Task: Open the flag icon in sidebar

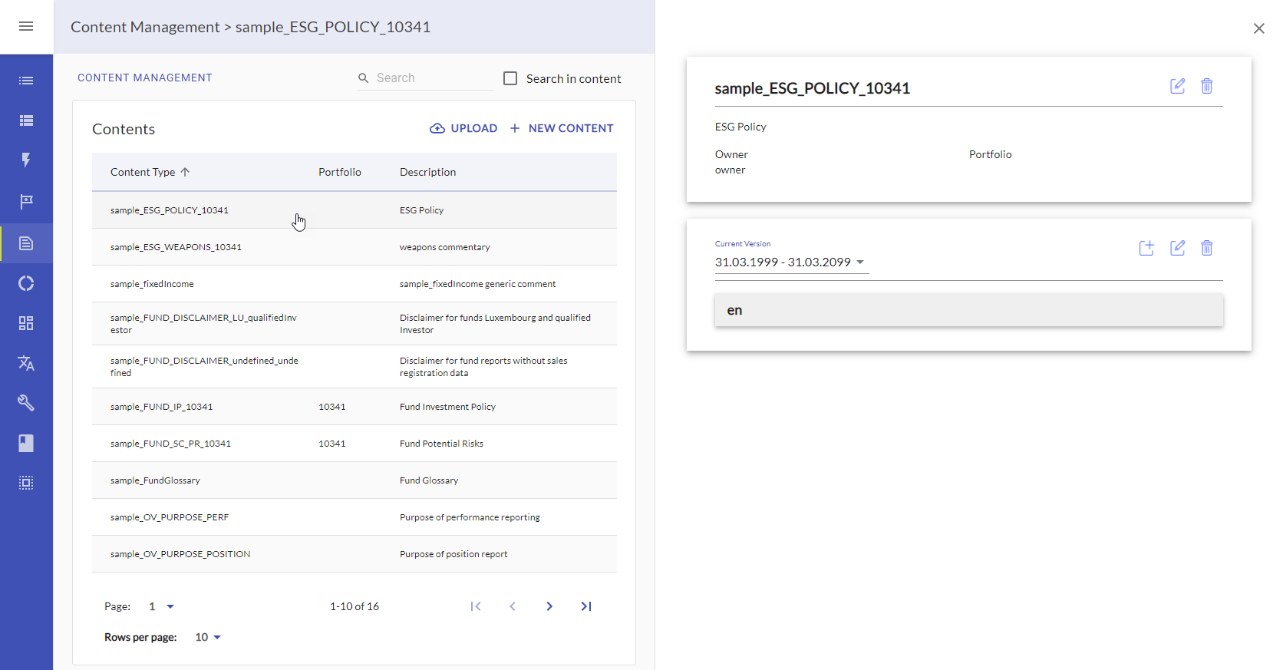Action: (x=26, y=201)
